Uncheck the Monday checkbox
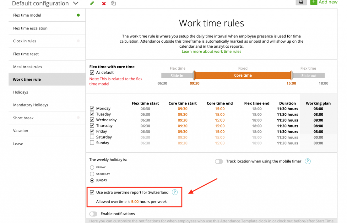The height and width of the screenshot is (223, 347). 92,108
